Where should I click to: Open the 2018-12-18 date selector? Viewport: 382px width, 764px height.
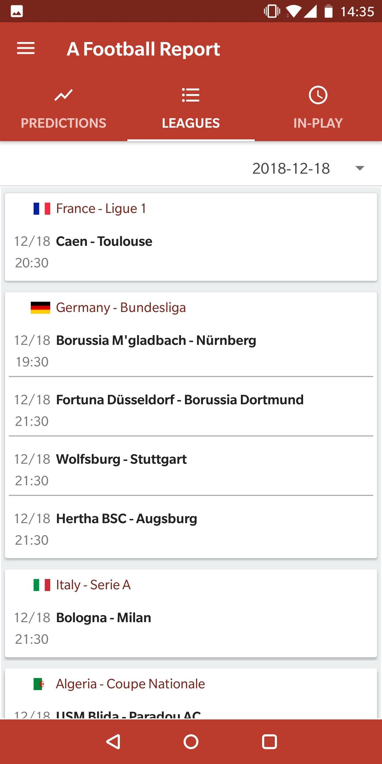291,168
